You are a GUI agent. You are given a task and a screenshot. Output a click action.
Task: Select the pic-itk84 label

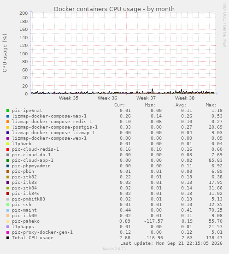click(x=24, y=188)
